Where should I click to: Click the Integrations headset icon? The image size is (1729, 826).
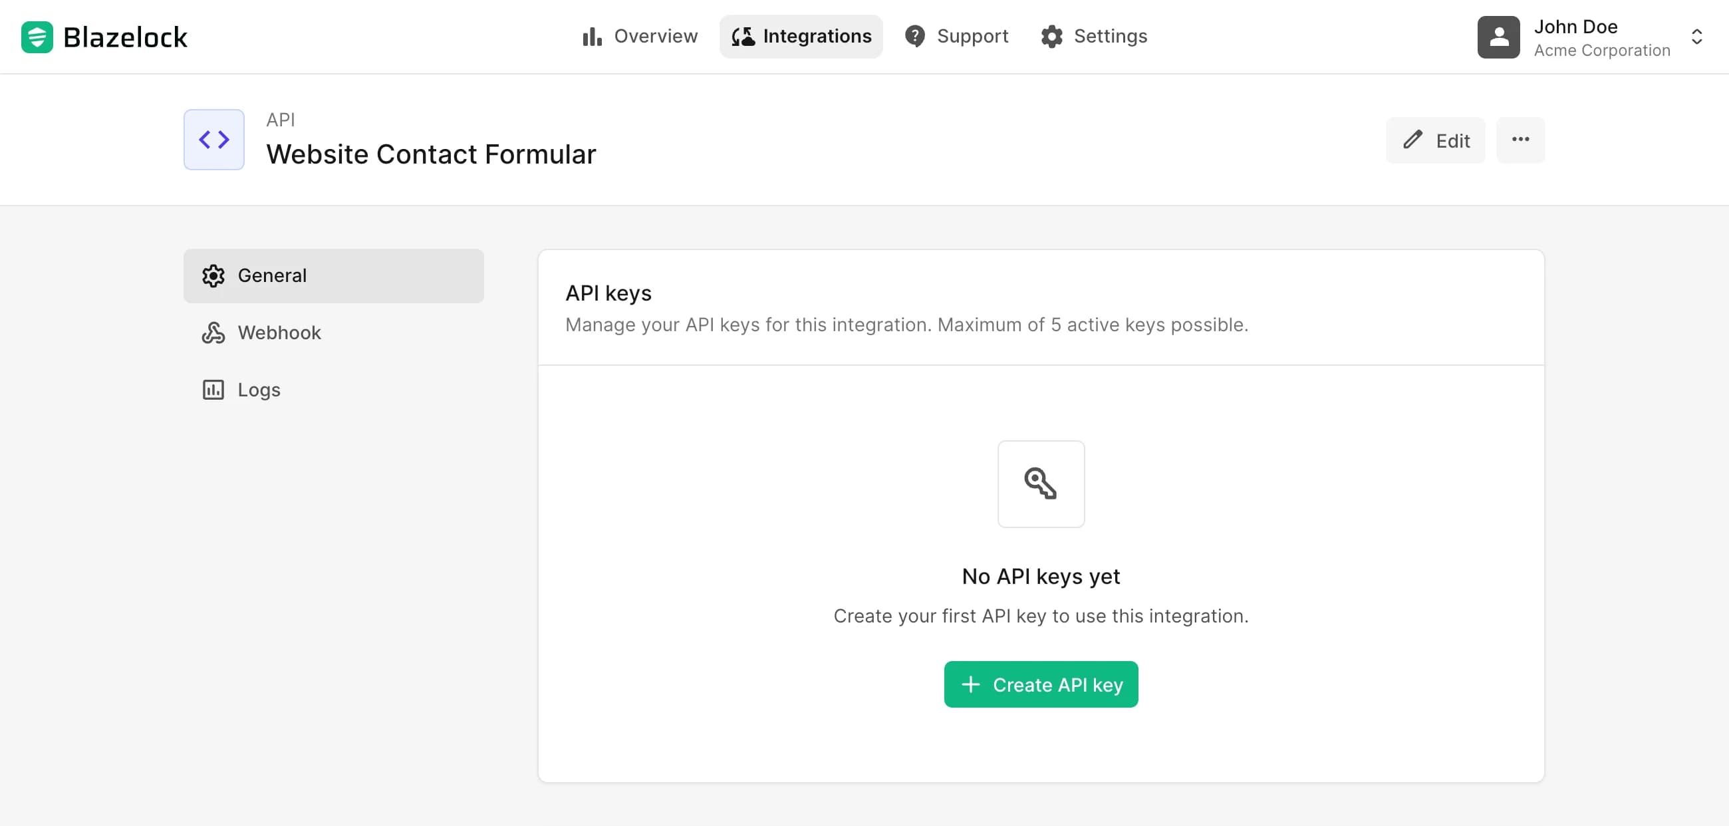coord(742,36)
